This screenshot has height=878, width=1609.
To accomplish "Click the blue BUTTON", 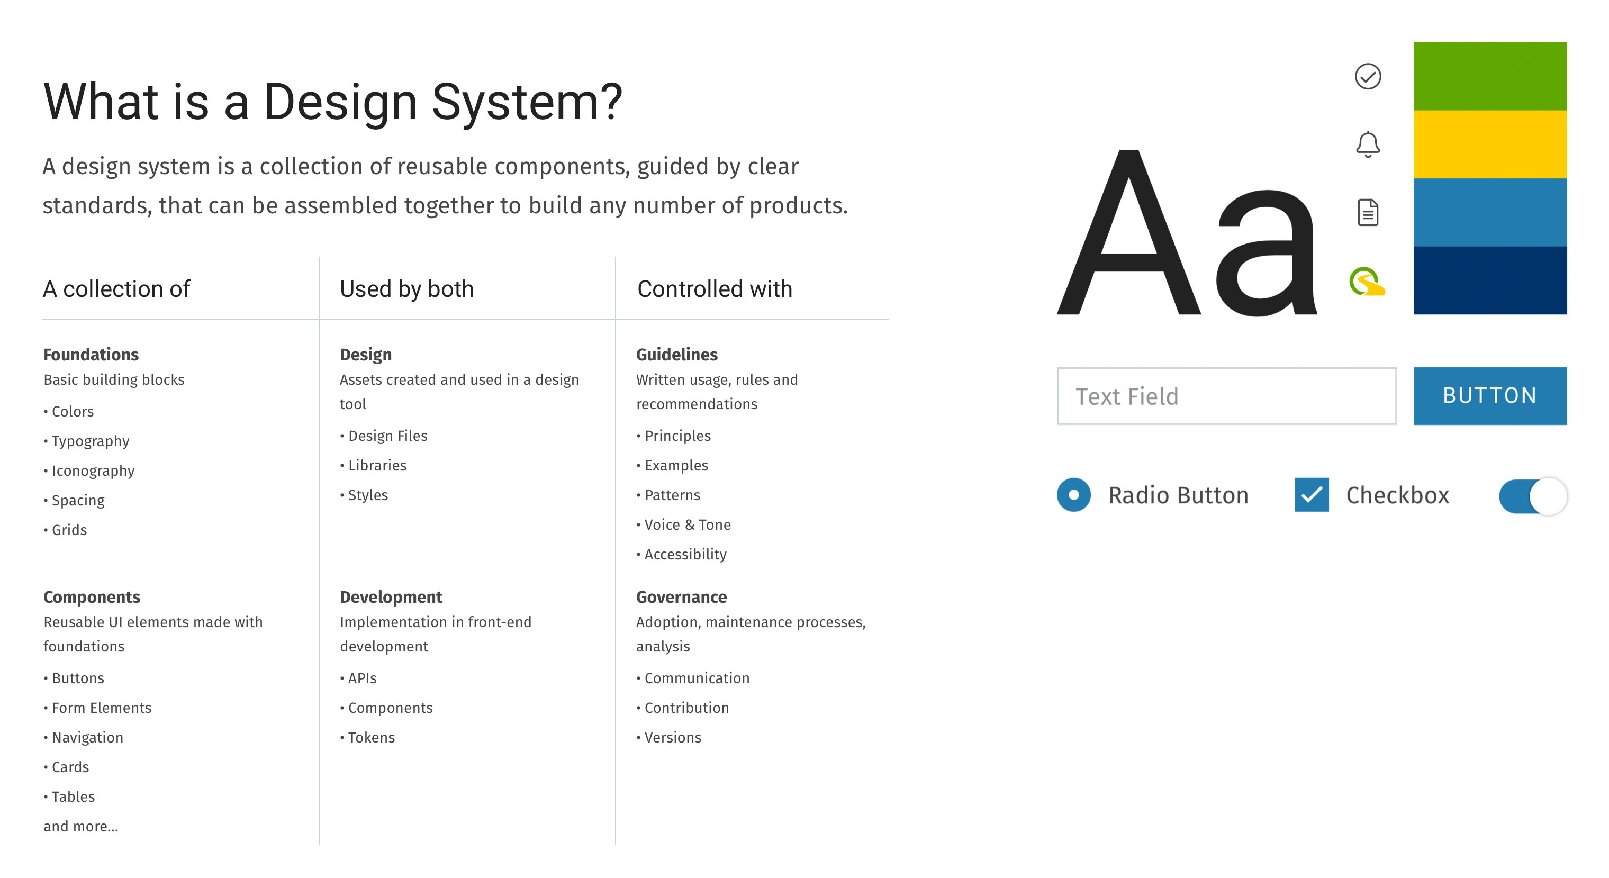I will click(1490, 396).
